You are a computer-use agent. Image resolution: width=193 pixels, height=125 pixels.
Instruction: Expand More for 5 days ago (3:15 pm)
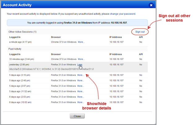[x=80, y=75]
